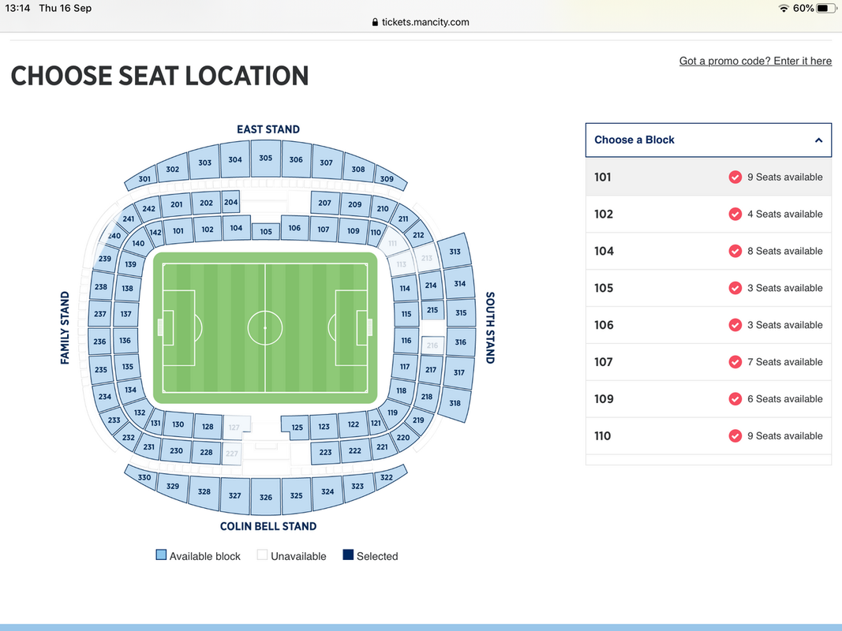Choose block 107 with 7 seats available
Viewport: 842px width, 631px height.
[709, 362]
